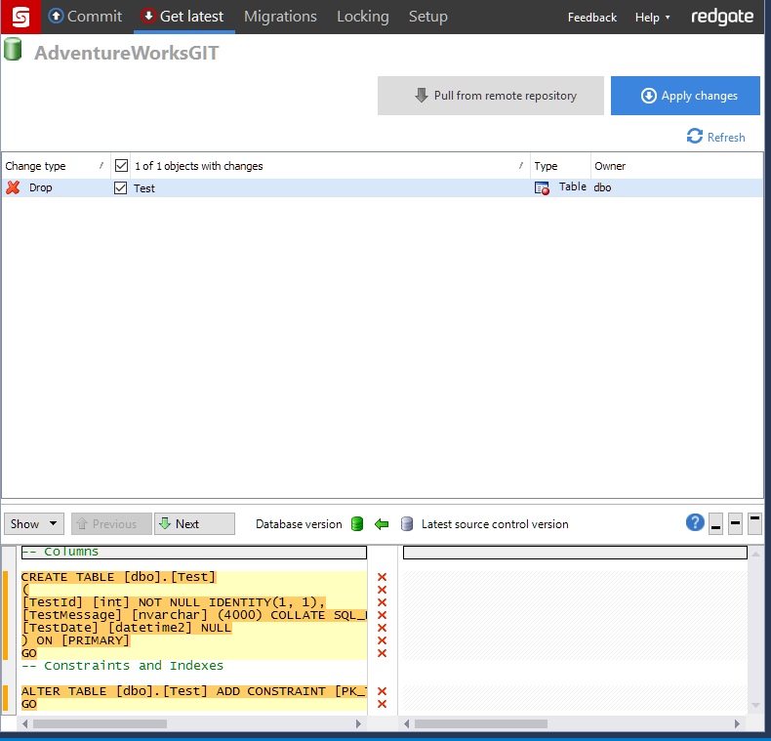Click the redgate logo
This screenshot has height=741, width=771.
click(x=722, y=17)
